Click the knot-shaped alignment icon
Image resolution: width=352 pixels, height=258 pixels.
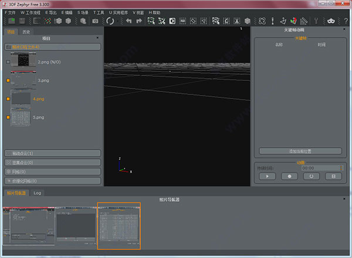262,21
